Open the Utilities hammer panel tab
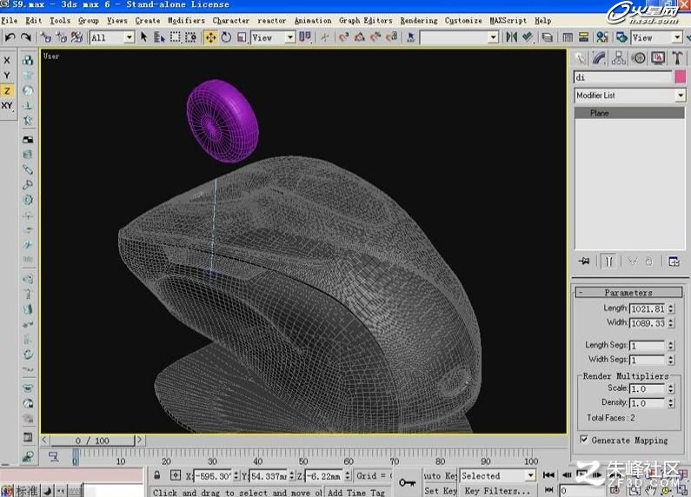 tap(677, 58)
